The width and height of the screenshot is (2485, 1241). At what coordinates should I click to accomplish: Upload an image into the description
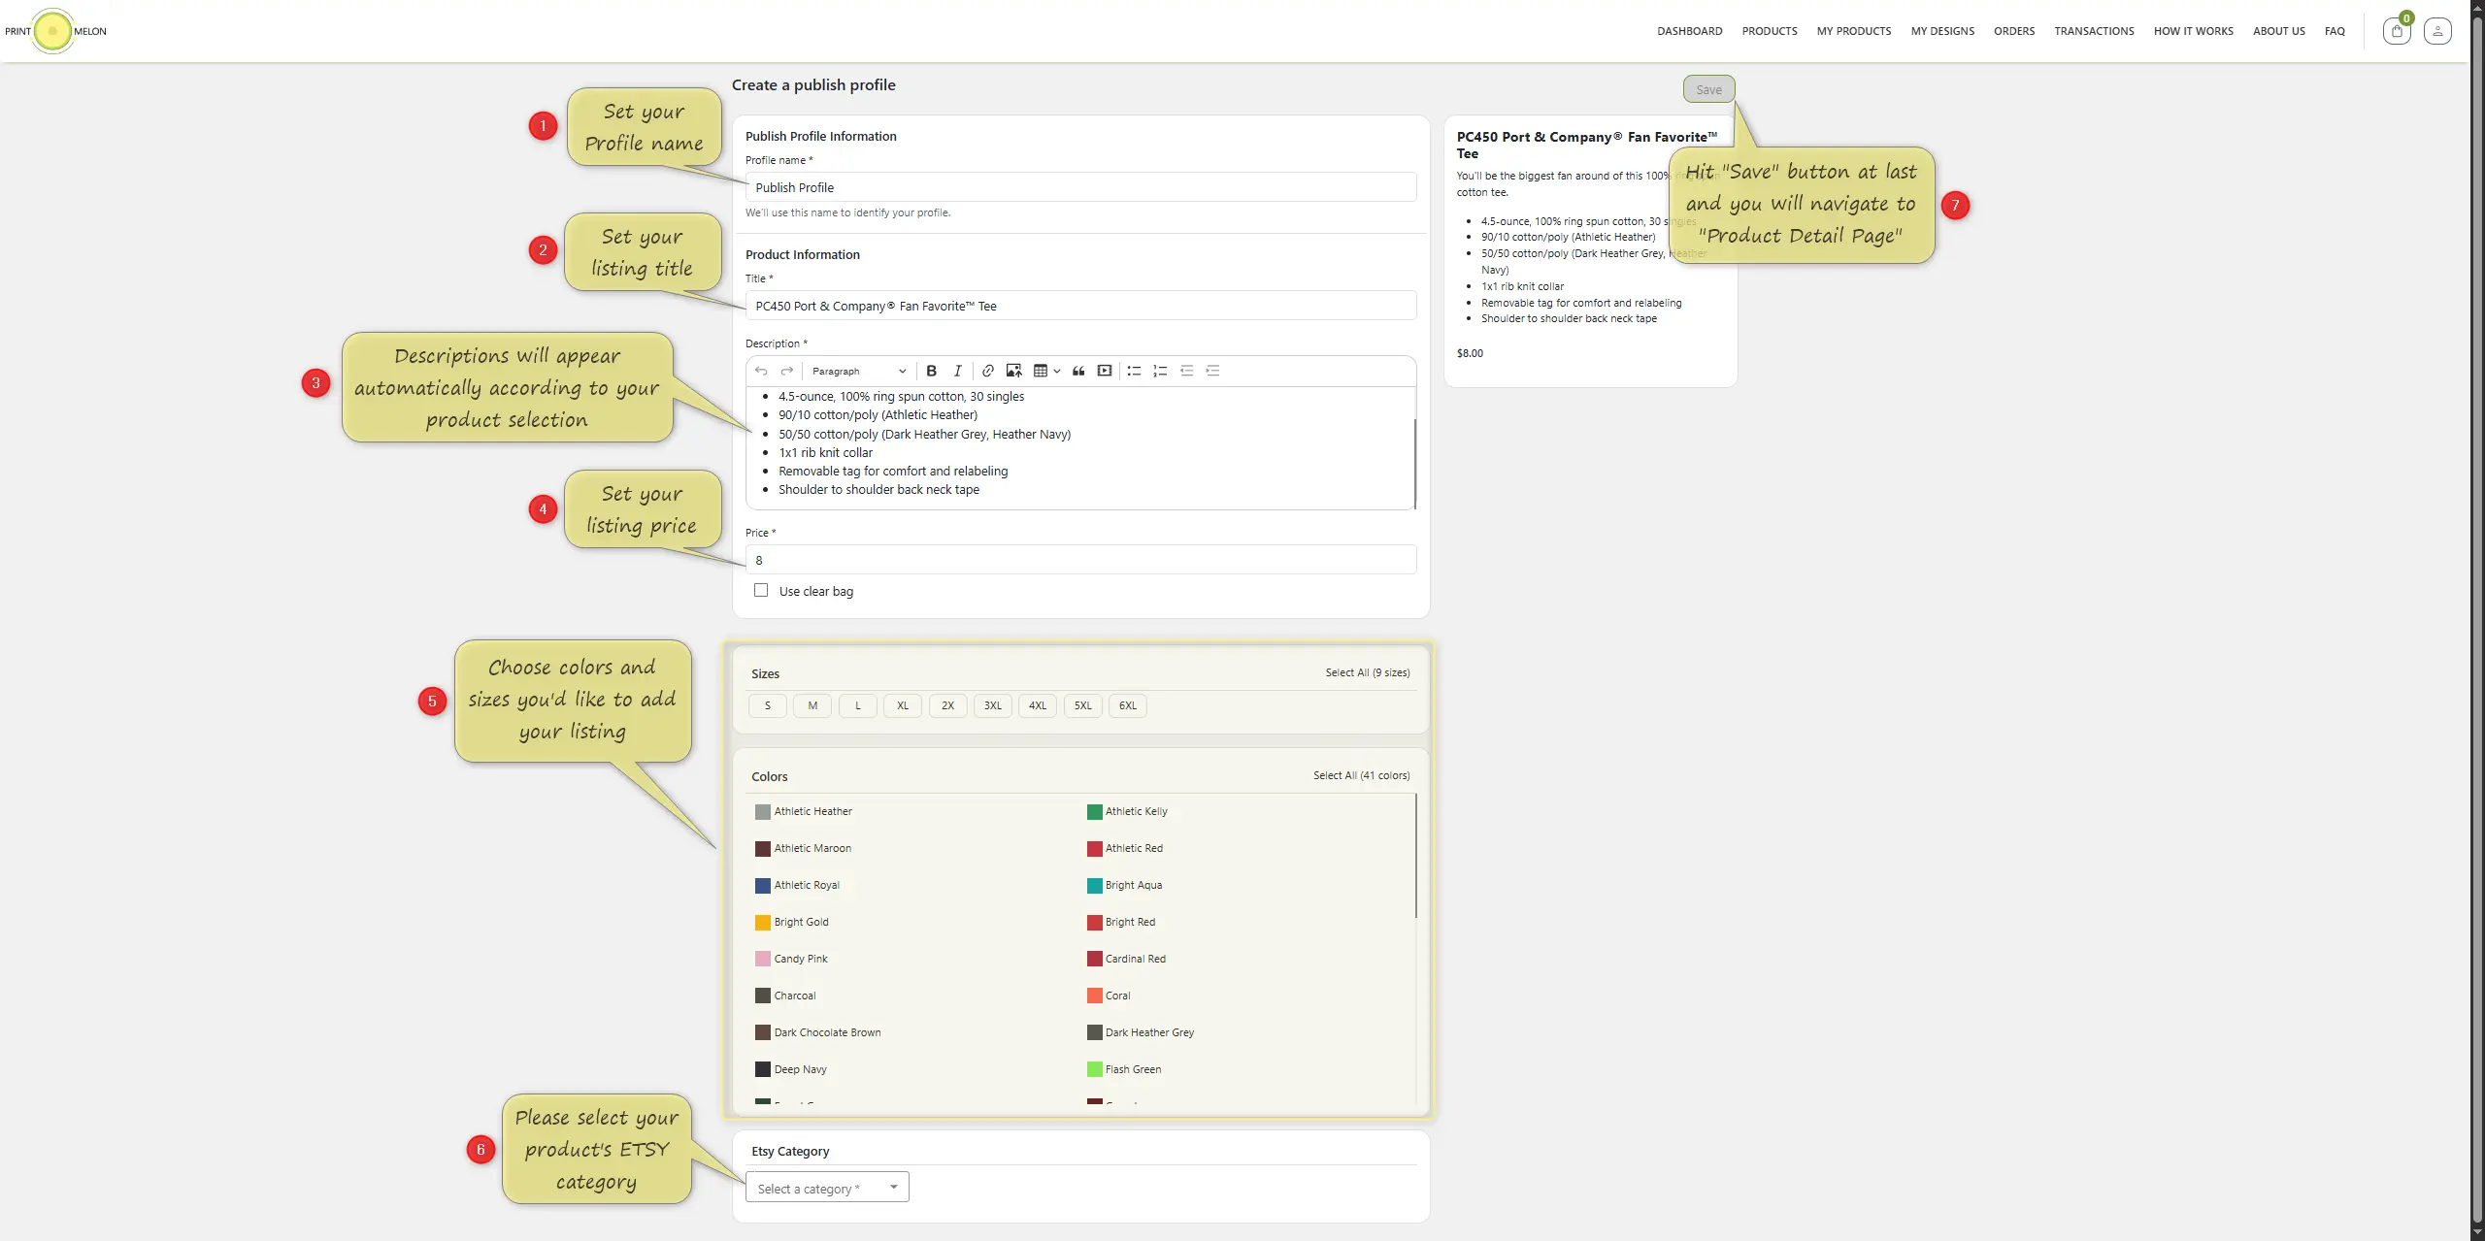(x=1013, y=371)
